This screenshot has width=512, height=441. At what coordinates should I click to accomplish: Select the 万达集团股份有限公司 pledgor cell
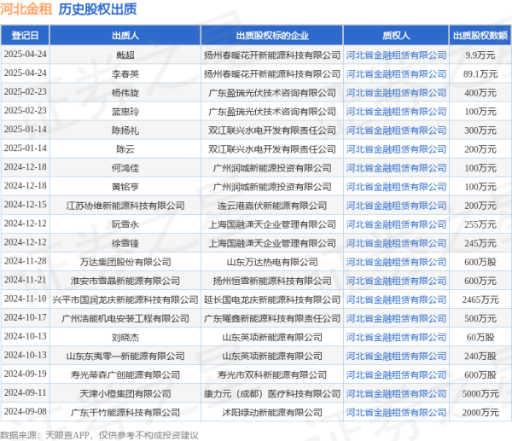coord(125,261)
